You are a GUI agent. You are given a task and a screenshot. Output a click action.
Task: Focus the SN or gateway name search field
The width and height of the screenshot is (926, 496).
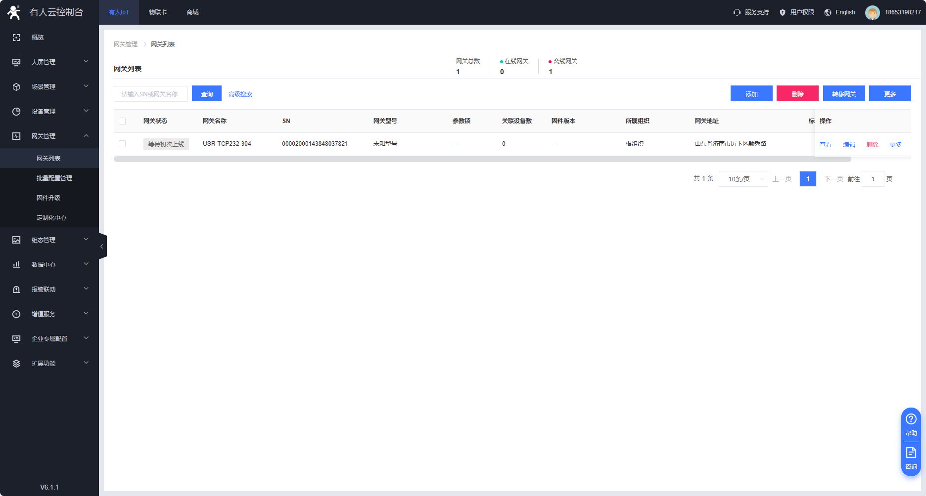point(150,94)
